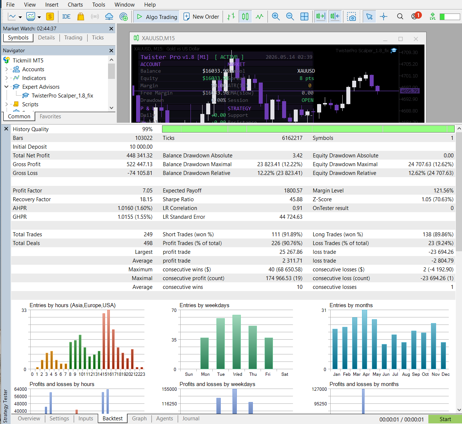The width and height of the screenshot is (462, 424).
Task: Select the Details tab in Market Watch
Action: 46,38
